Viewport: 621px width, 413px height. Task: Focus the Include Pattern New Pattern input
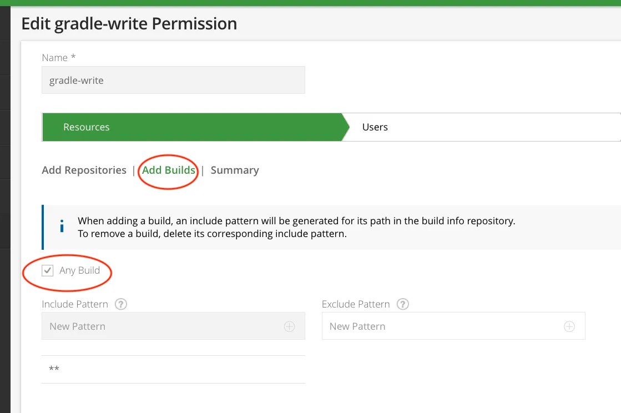click(x=161, y=326)
